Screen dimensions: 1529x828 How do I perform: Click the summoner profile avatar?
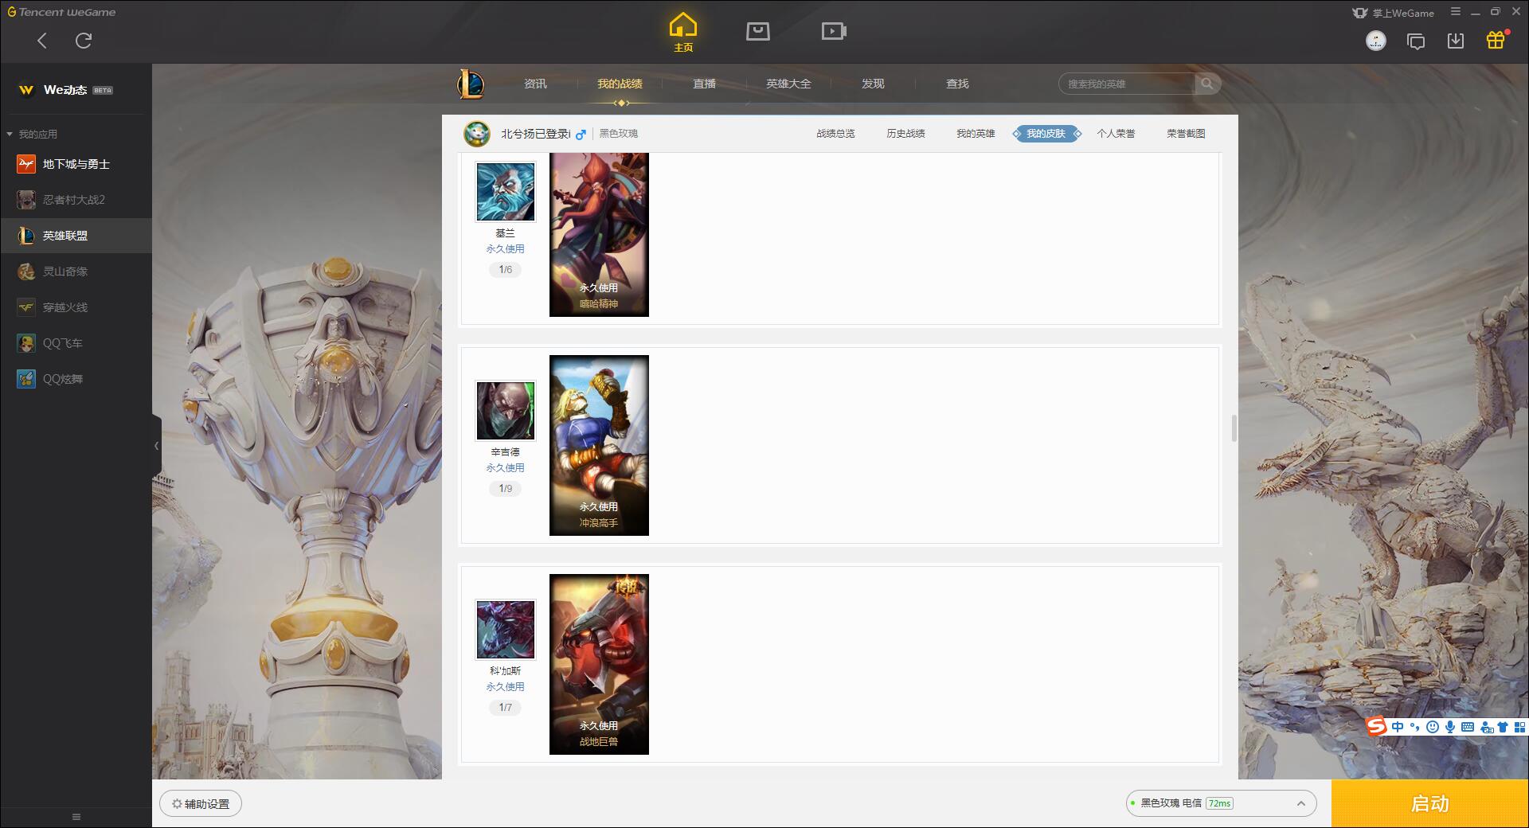477,134
